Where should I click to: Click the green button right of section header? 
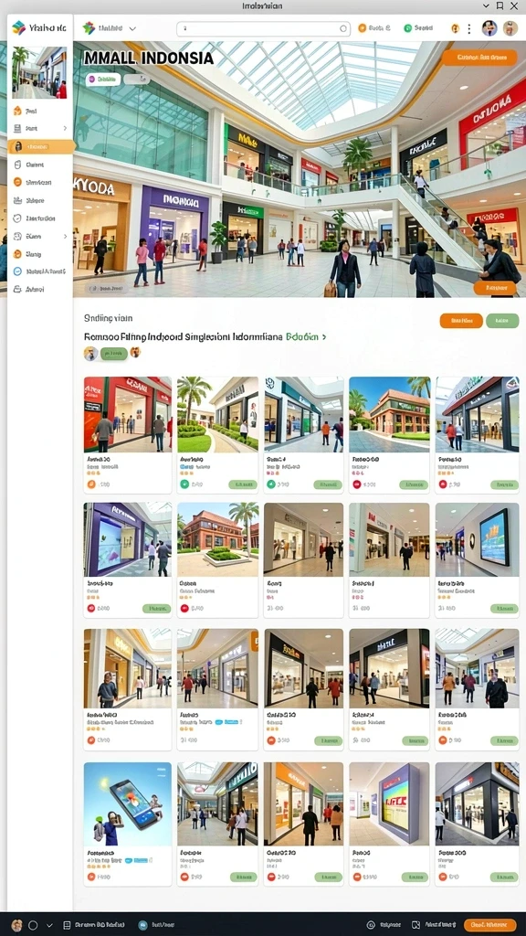502,321
